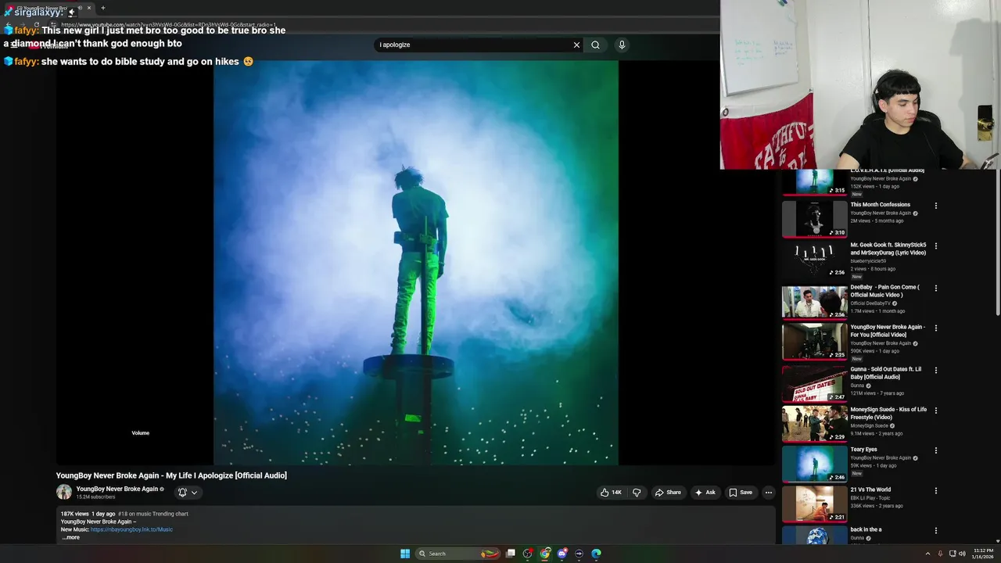Open the Windows Start menu
The width and height of the screenshot is (1001, 563).
click(405, 554)
